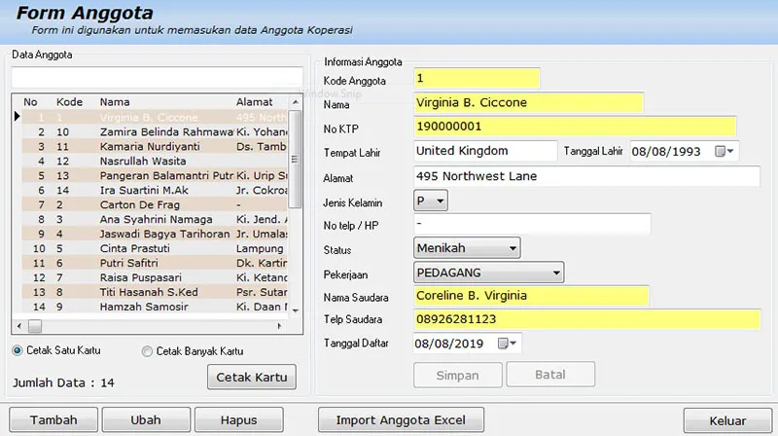
Task: Select row Carton De Frag
Action: tap(155, 204)
